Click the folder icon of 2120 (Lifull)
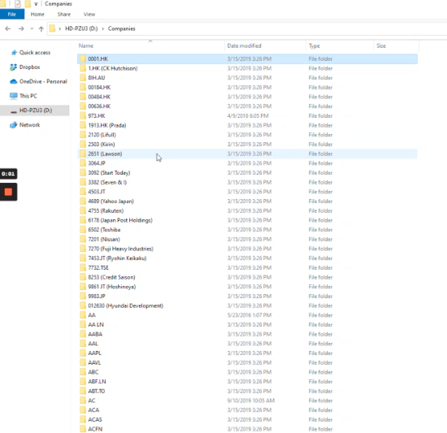447x433 pixels. tap(83, 135)
